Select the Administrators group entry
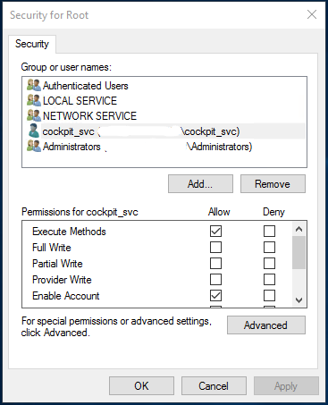This screenshot has width=328, height=405. 164,147
